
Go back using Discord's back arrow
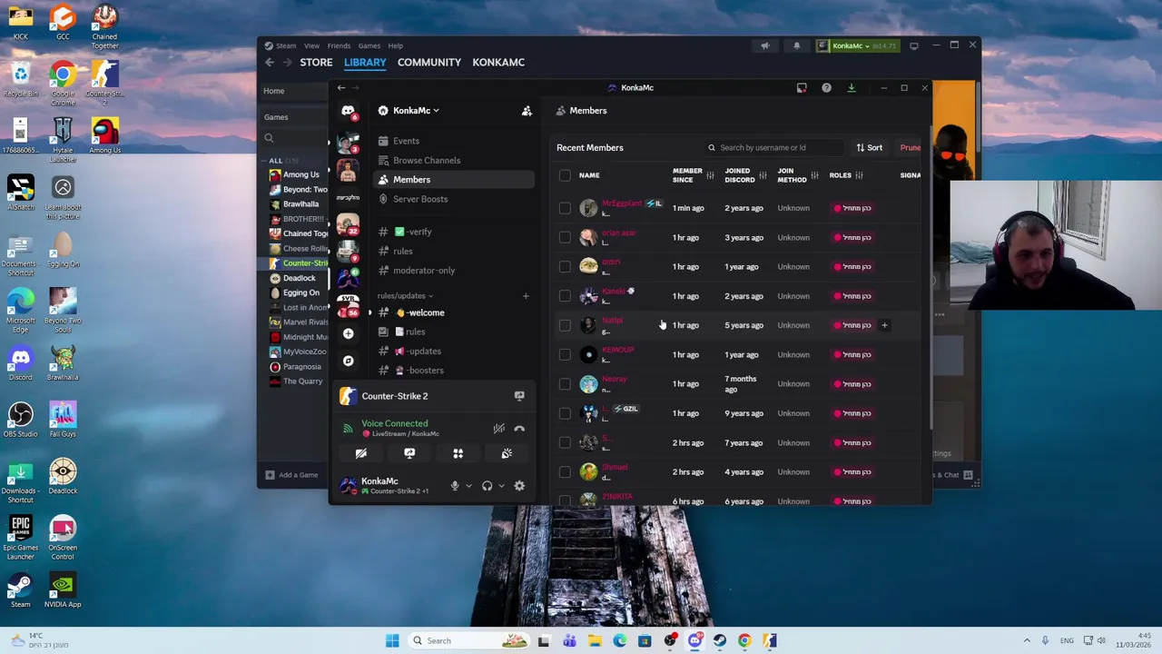point(341,88)
